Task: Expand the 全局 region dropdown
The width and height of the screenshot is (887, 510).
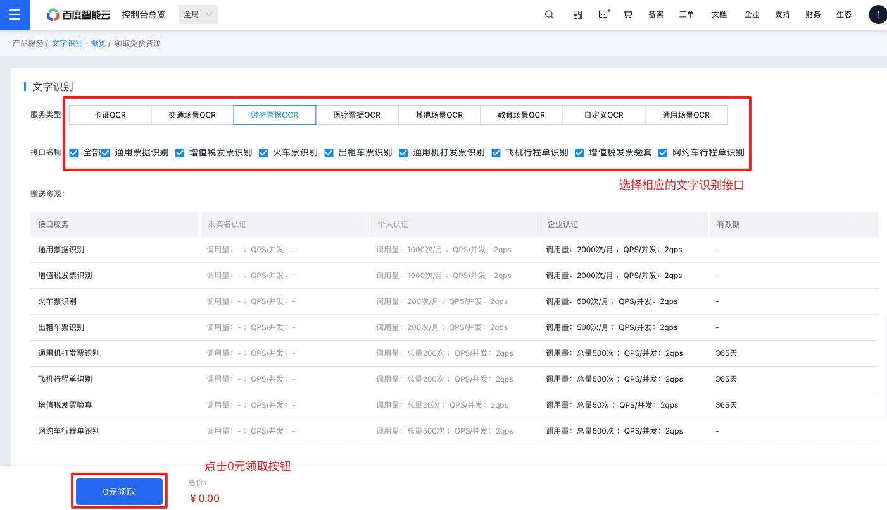Action: [198, 15]
